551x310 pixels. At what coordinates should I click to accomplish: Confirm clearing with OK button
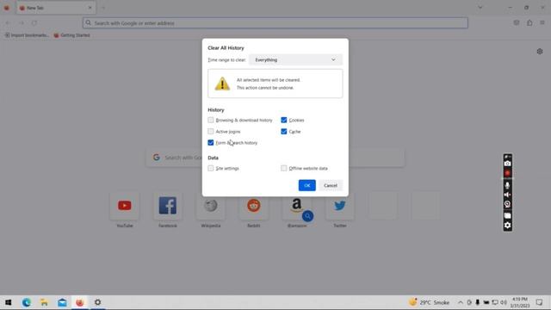pyautogui.click(x=307, y=185)
